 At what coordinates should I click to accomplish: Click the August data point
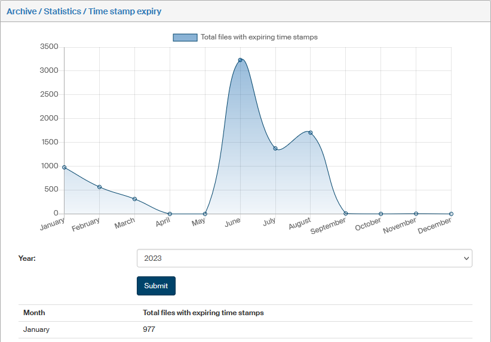[311, 133]
